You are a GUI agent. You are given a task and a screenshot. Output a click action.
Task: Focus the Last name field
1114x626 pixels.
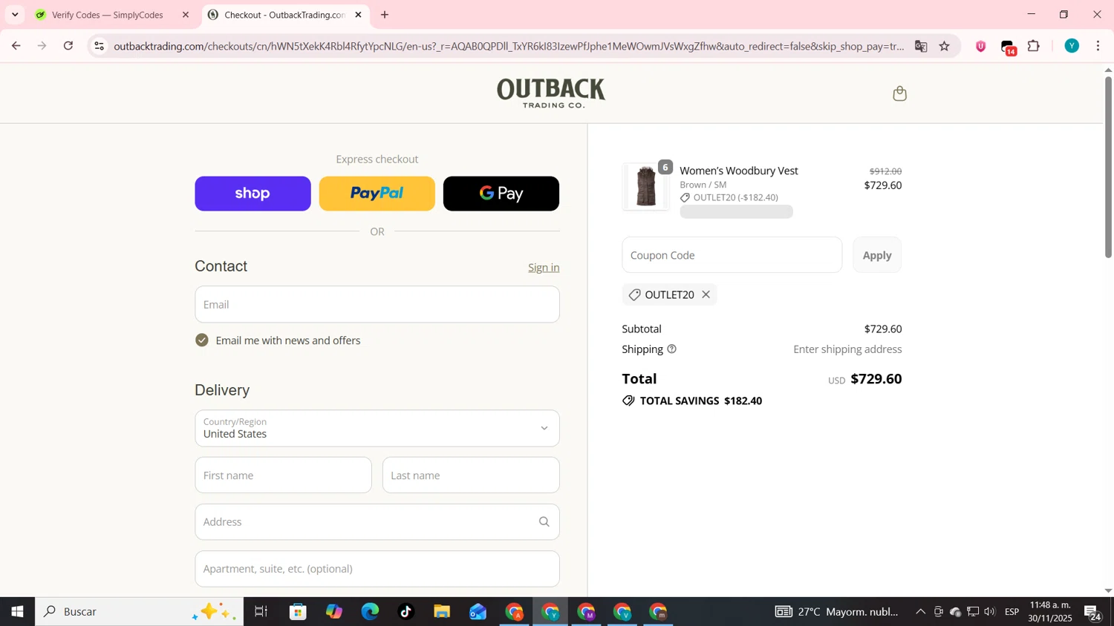pyautogui.click(x=471, y=475)
